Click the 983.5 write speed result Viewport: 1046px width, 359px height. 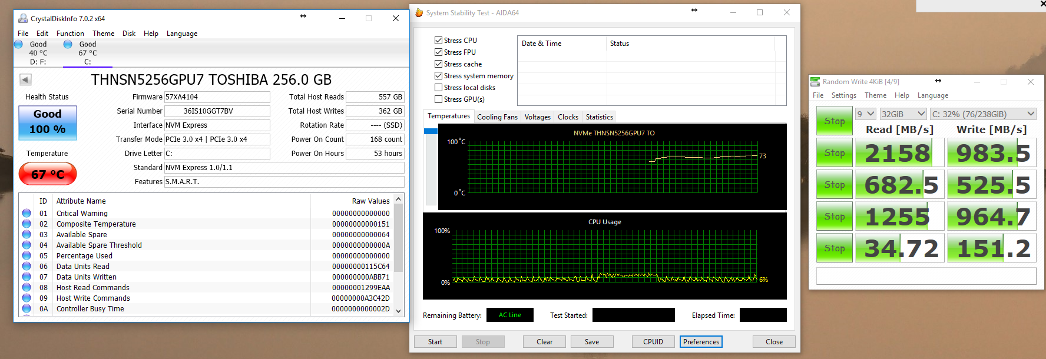click(x=992, y=153)
